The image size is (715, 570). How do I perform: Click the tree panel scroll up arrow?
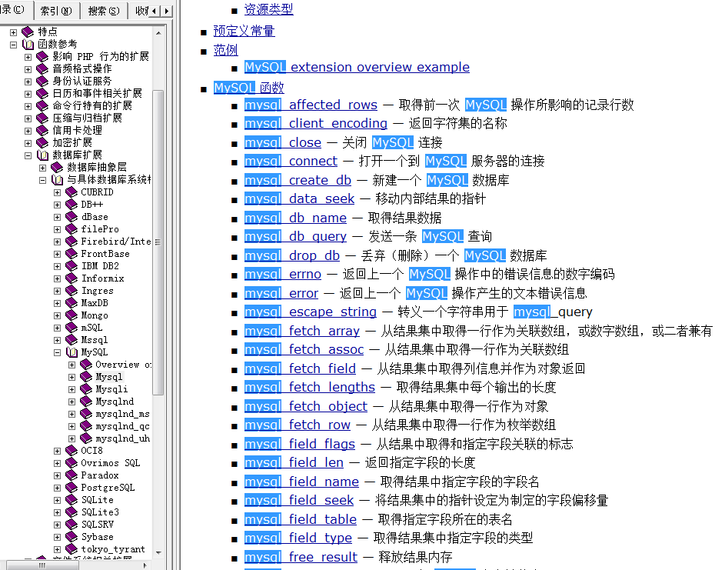click(x=158, y=33)
